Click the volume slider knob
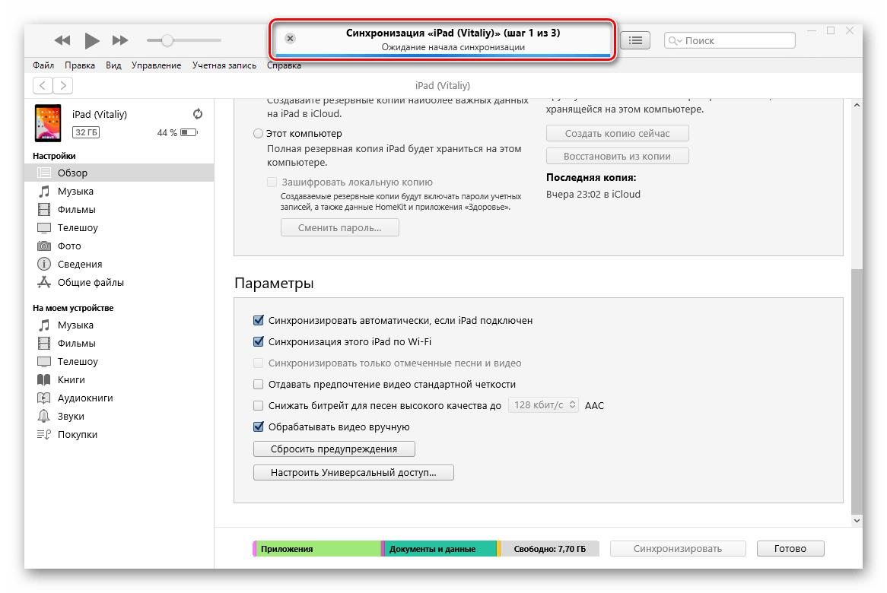 point(167,40)
